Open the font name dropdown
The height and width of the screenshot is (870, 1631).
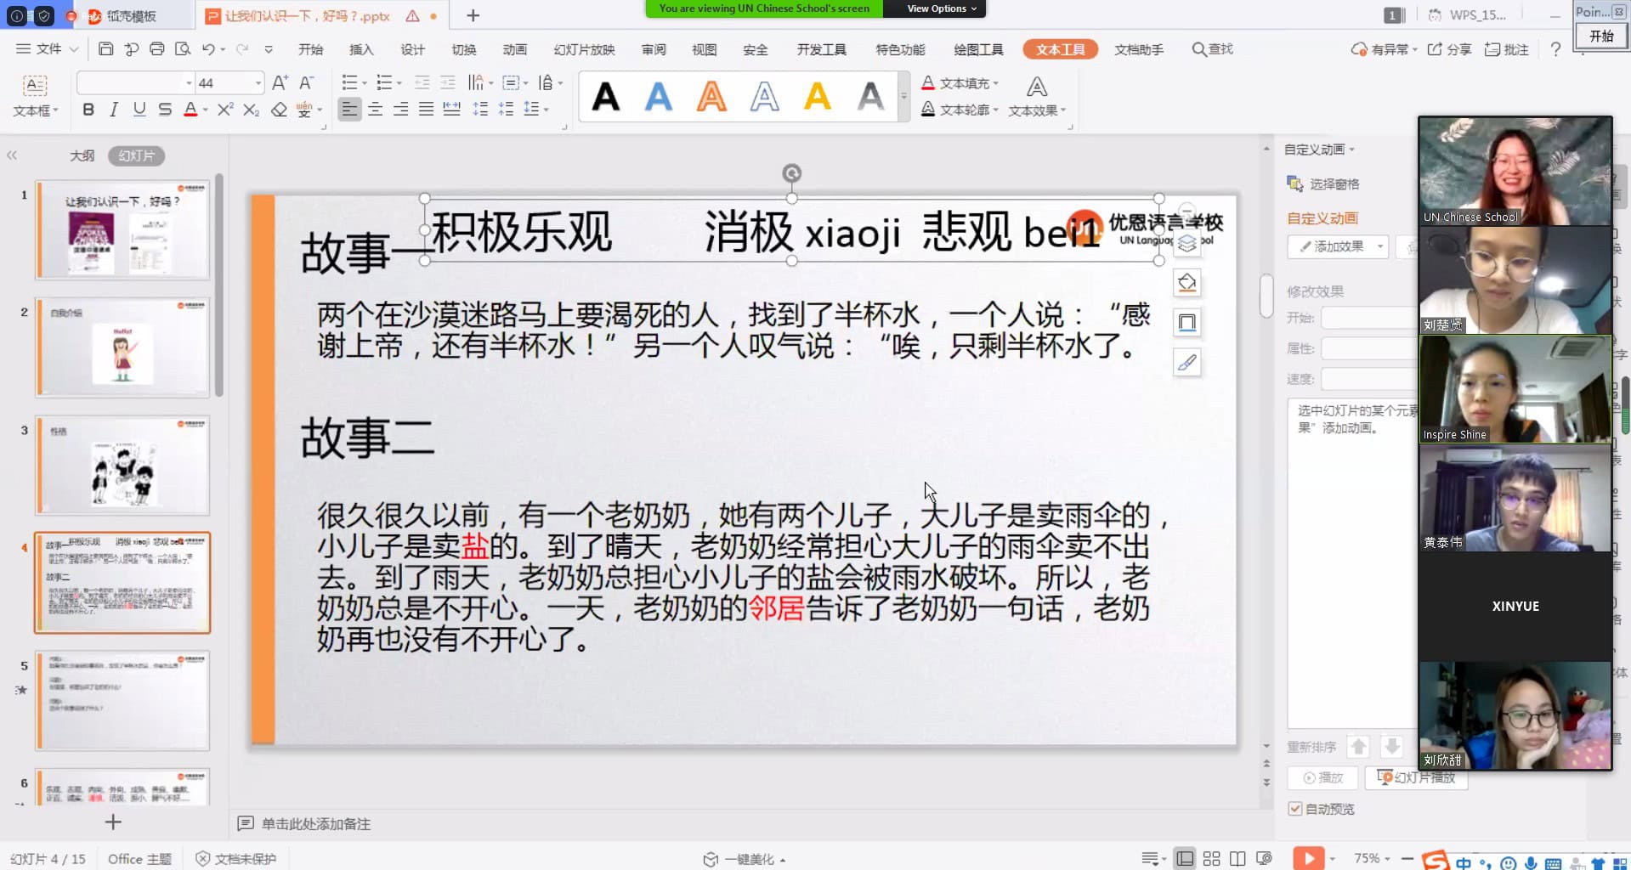coord(189,82)
